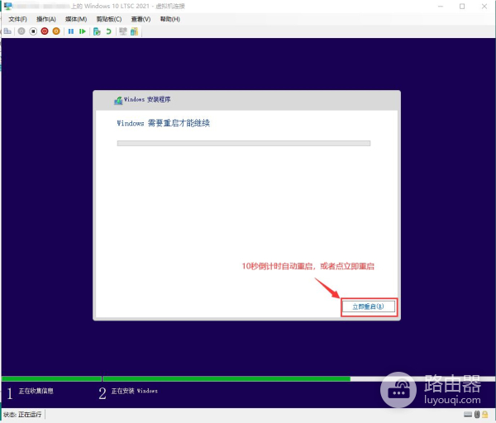
Task: Click the 状态: 正在运行 status text
Action: (x=22, y=415)
